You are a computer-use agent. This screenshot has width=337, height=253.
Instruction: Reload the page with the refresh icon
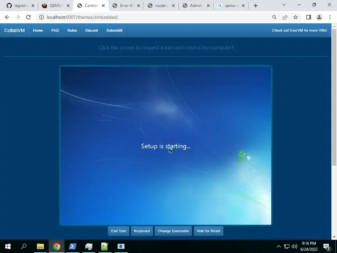click(x=28, y=17)
